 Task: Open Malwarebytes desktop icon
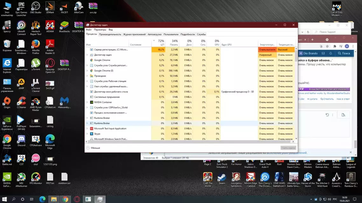point(64,103)
